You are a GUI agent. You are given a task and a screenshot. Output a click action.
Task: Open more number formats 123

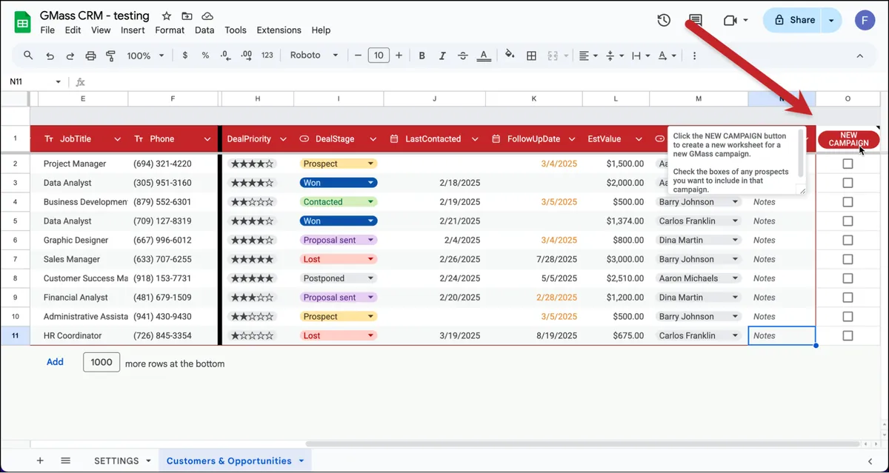coord(267,56)
